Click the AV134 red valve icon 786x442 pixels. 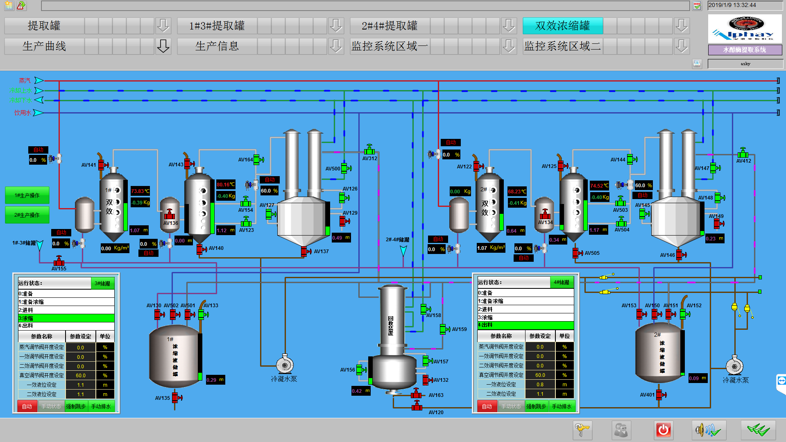[x=545, y=214]
